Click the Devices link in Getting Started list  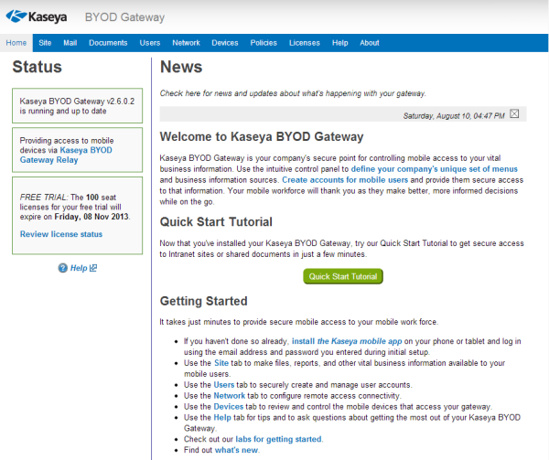coord(228,406)
